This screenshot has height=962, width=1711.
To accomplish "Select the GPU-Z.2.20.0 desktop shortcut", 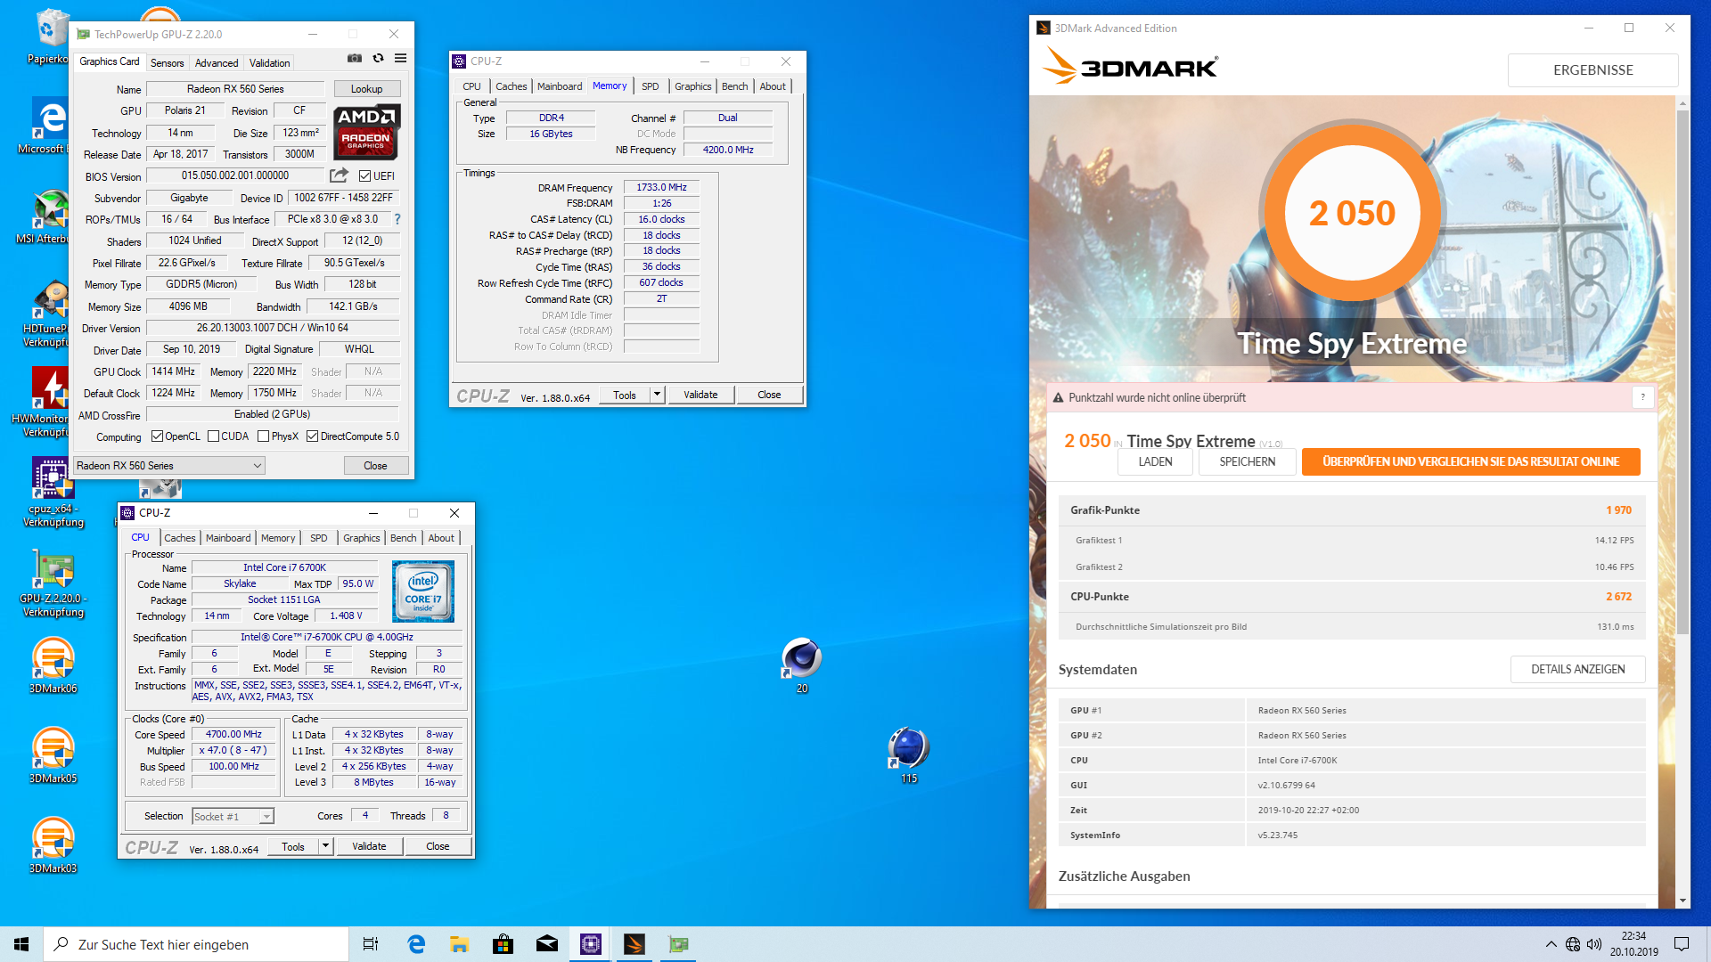I will tap(53, 583).
